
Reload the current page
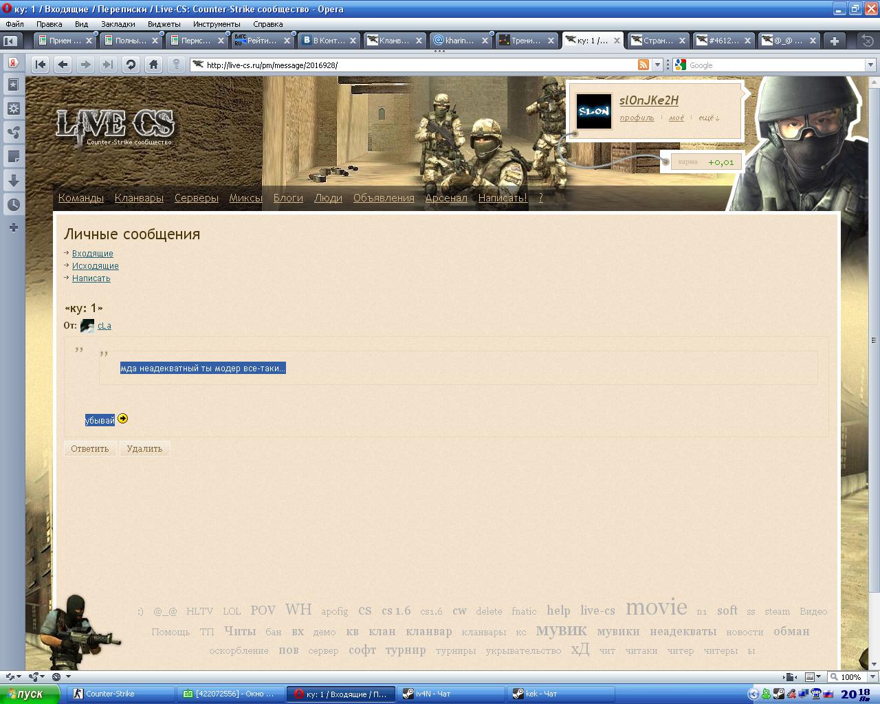[x=131, y=65]
